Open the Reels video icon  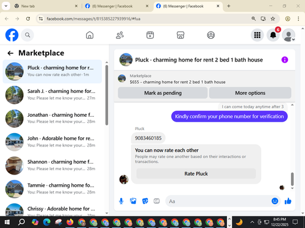[x=150, y=35]
